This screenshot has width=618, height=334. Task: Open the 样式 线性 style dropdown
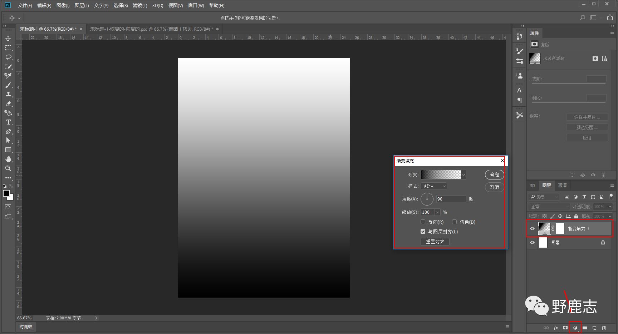pos(435,186)
